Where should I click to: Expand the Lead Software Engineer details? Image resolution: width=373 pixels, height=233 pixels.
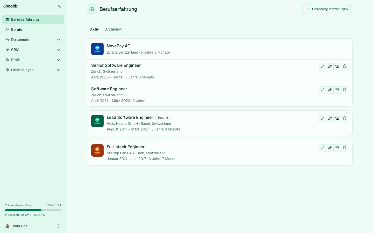323,118
